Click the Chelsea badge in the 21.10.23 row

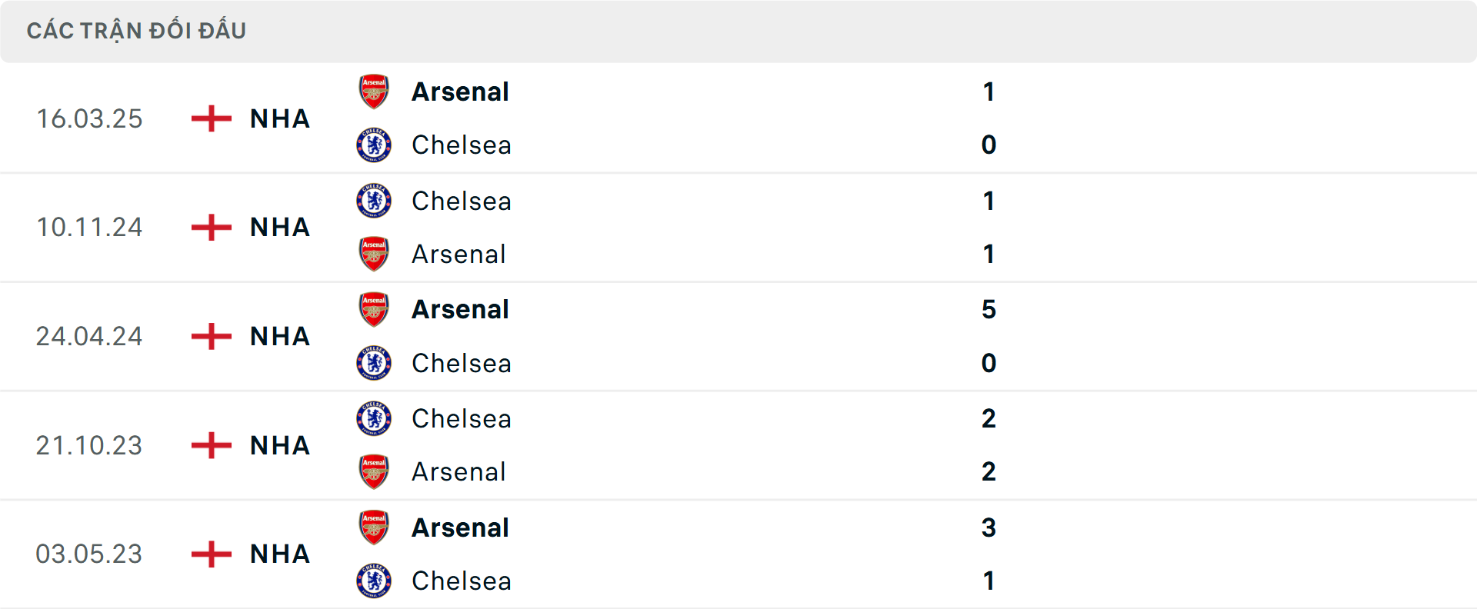[x=375, y=418]
